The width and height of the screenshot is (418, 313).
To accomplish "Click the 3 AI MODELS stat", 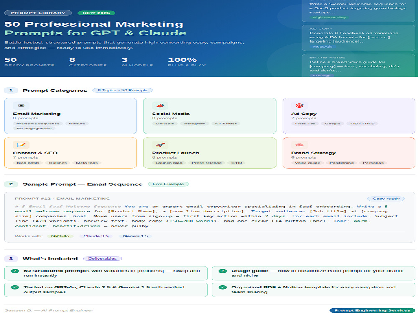I will pyautogui.click(x=137, y=62).
